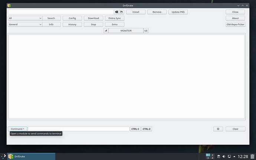The image size is (256, 160).
Task: Click the Remove button
Action: pyautogui.click(x=157, y=12)
